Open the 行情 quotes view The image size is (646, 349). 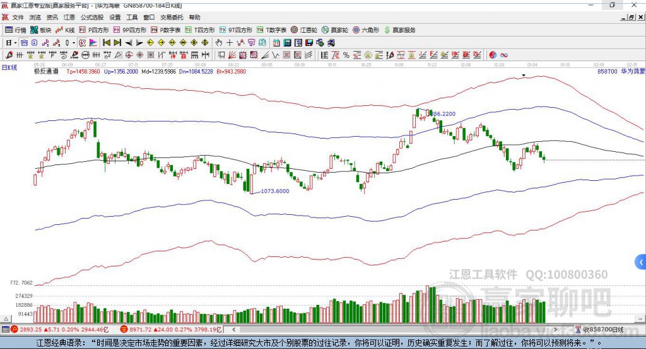(16, 30)
